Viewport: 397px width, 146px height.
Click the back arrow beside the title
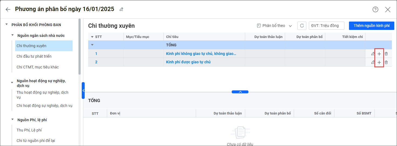[8, 9]
